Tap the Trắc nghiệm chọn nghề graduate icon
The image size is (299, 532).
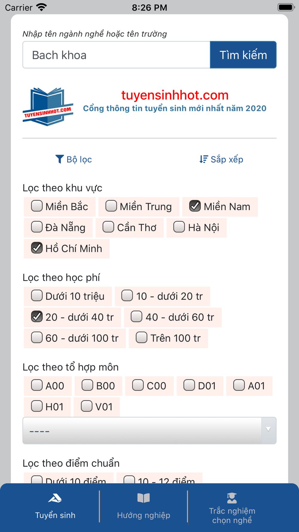click(232, 498)
